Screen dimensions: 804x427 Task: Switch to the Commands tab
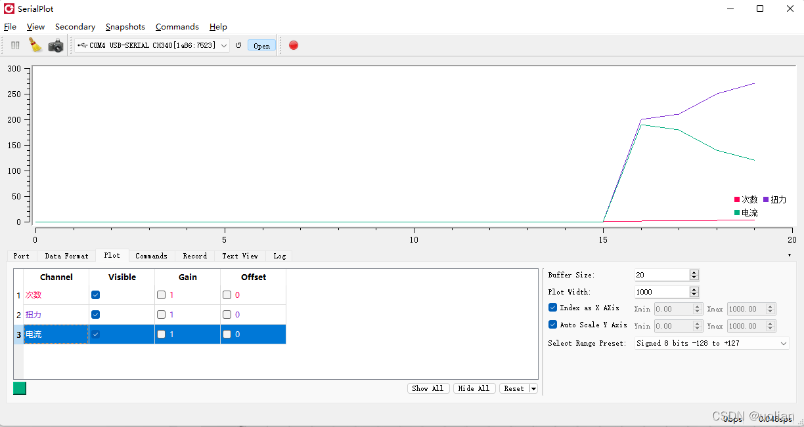[x=151, y=256]
